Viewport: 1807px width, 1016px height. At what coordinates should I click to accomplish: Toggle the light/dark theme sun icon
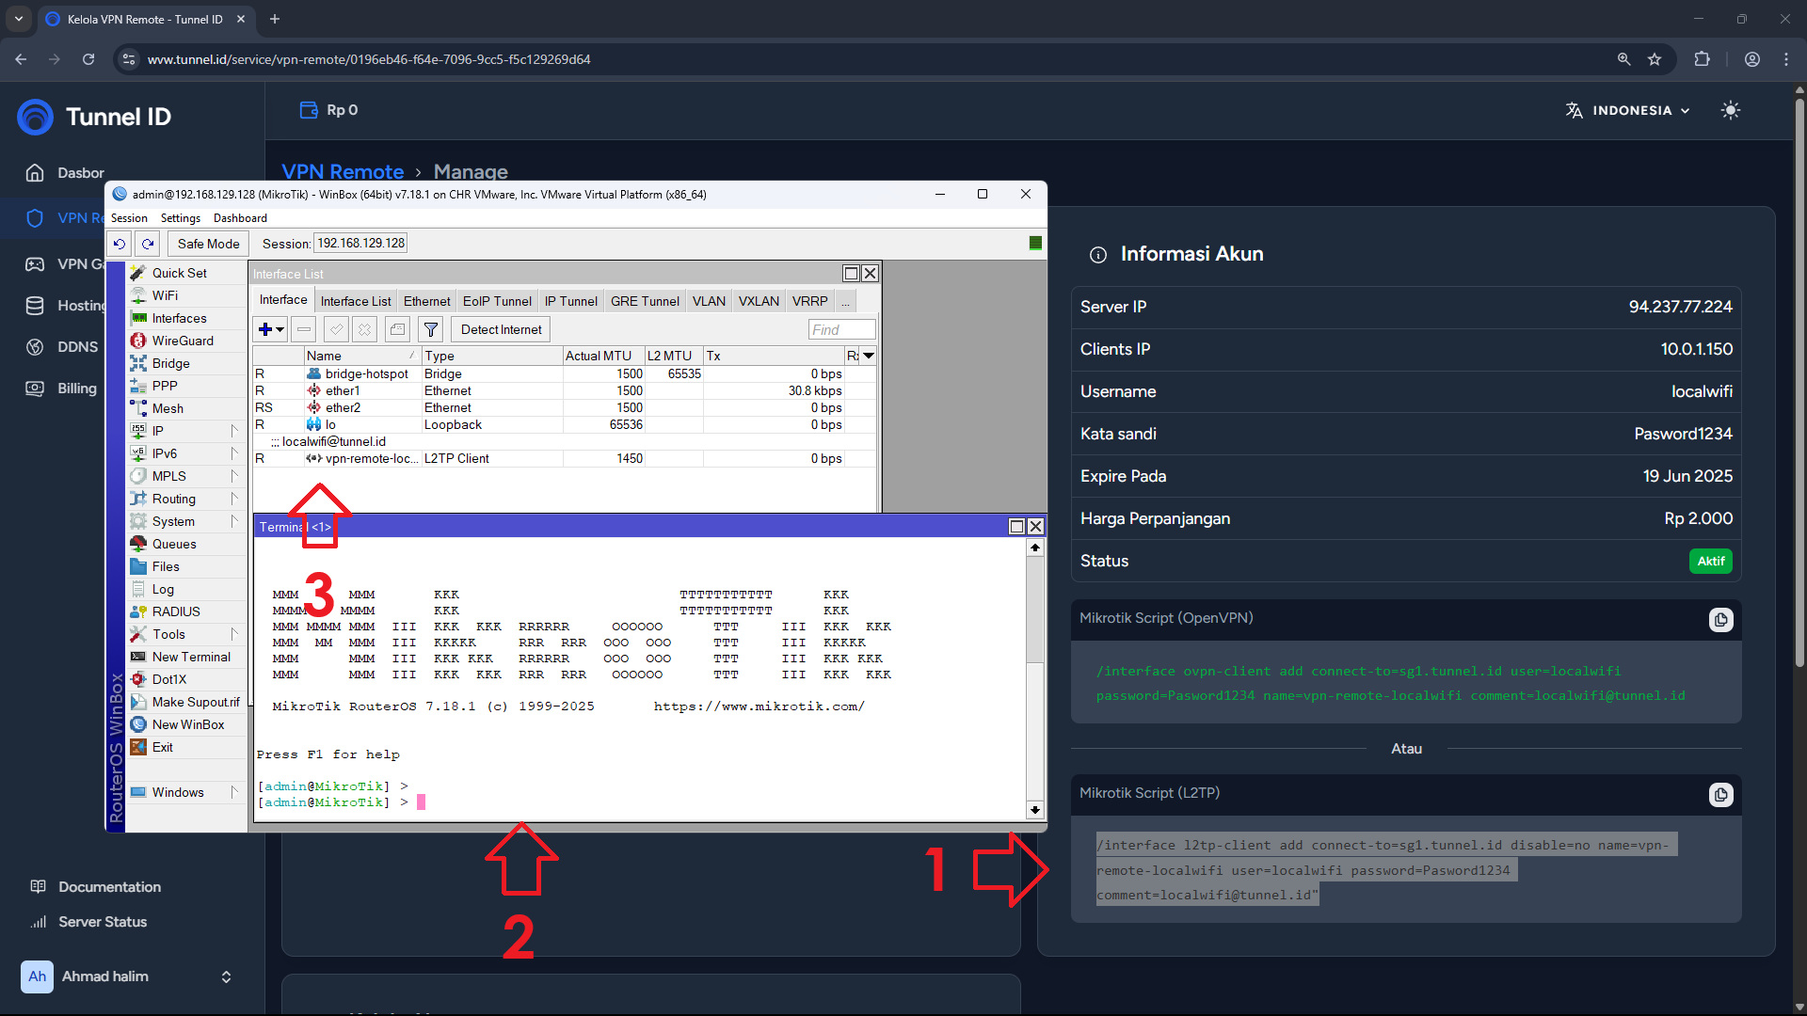coord(1730,110)
